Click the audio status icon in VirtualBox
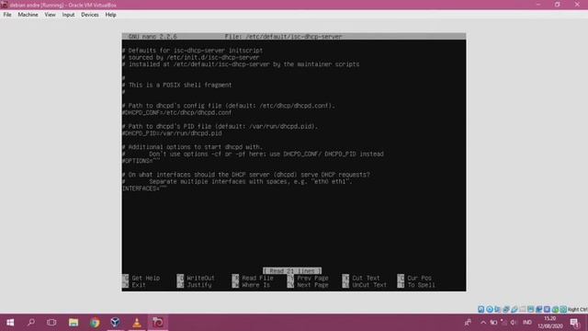This screenshot has width=588, height=331. 498,309
